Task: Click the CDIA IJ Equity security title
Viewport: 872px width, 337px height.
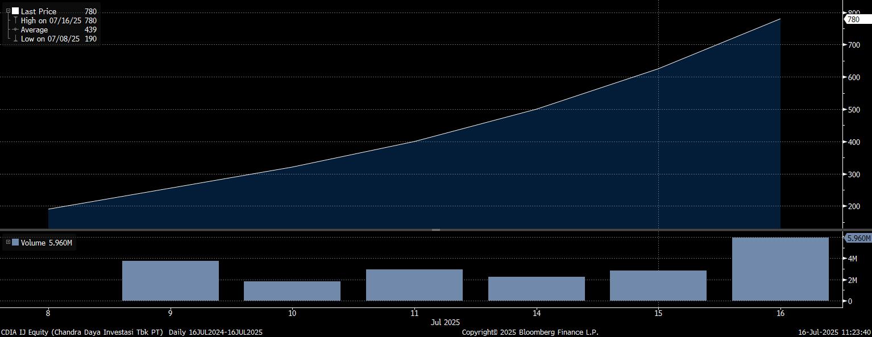Action: 82,332
